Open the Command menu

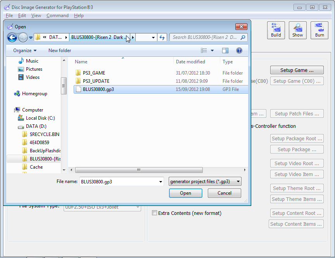point(57,16)
